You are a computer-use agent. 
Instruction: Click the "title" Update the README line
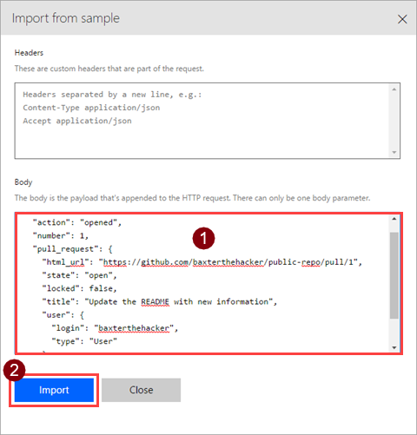(x=160, y=302)
